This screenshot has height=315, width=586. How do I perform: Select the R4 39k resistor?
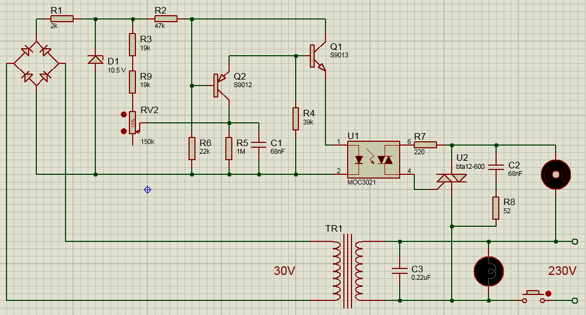click(x=296, y=119)
